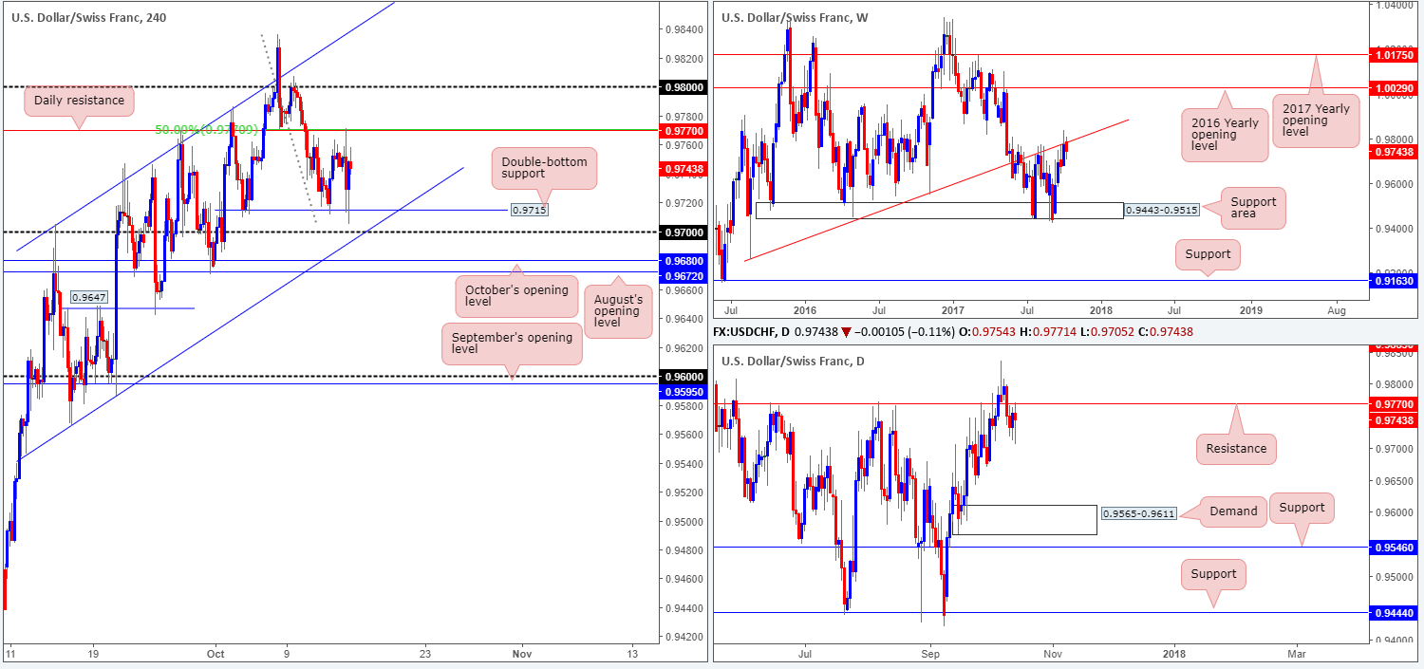This screenshot has height=669, width=1424.
Task: Select the "Sep" label on daily time axis
Action: (929, 654)
